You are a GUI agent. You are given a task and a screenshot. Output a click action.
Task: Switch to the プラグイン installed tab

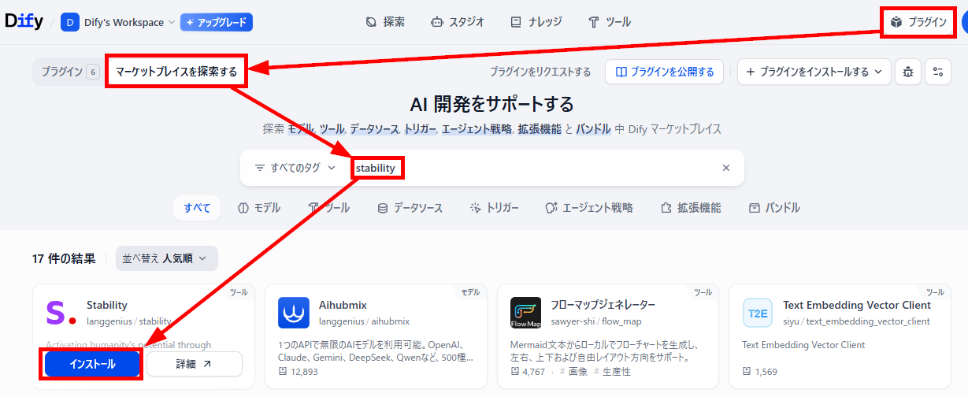pos(69,72)
